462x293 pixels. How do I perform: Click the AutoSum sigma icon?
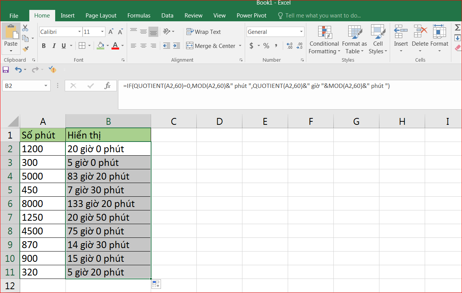(x=457, y=27)
